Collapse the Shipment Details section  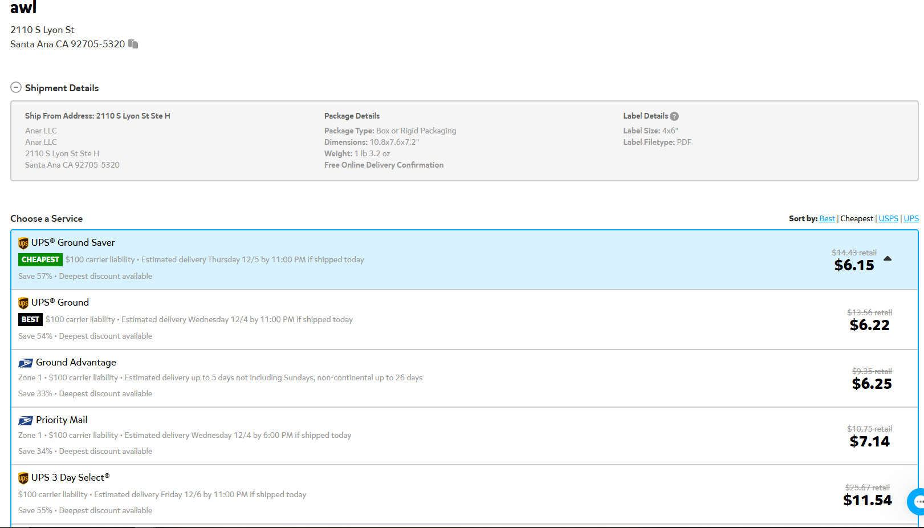coord(16,88)
